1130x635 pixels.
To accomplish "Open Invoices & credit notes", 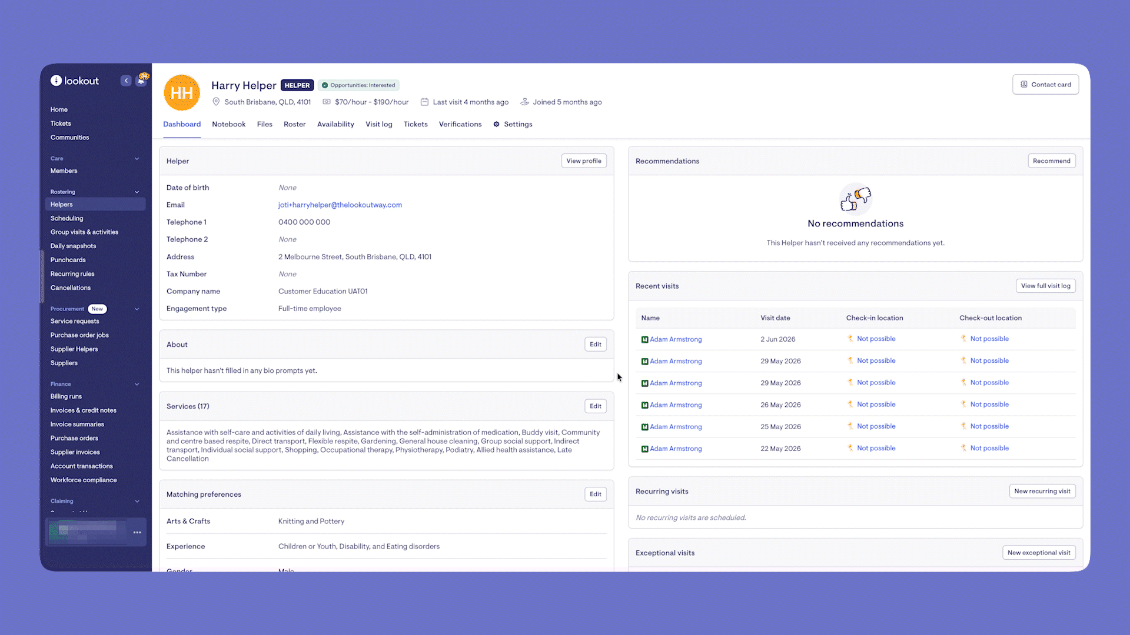I will tap(84, 410).
